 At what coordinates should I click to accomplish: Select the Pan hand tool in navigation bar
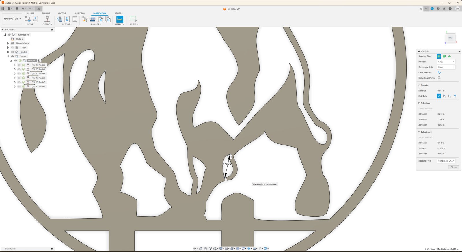click(x=206, y=249)
